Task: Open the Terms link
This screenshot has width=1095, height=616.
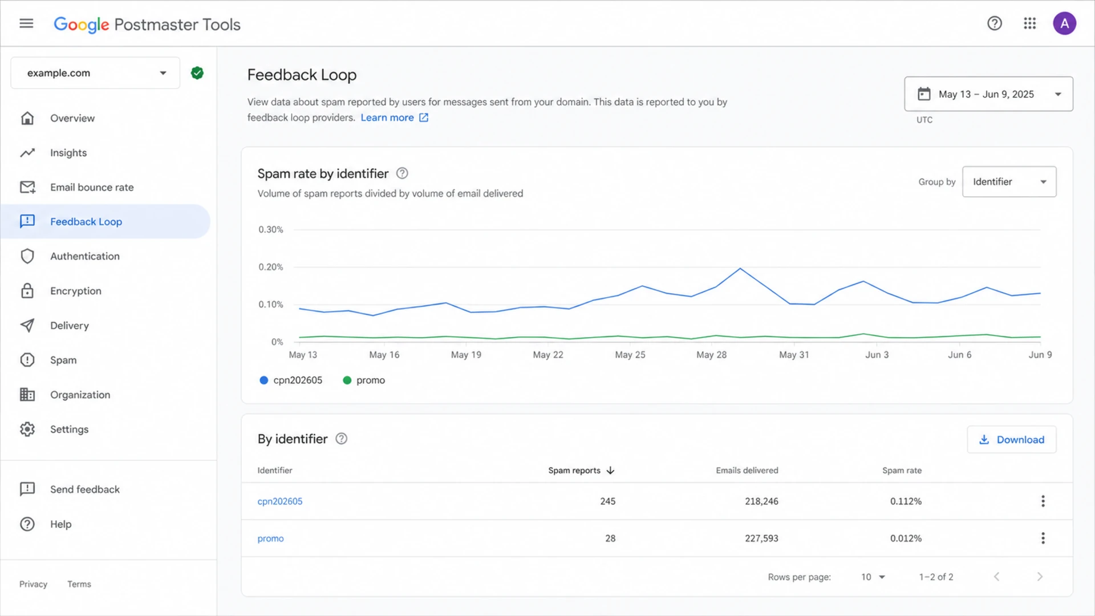Action: (x=79, y=584)
